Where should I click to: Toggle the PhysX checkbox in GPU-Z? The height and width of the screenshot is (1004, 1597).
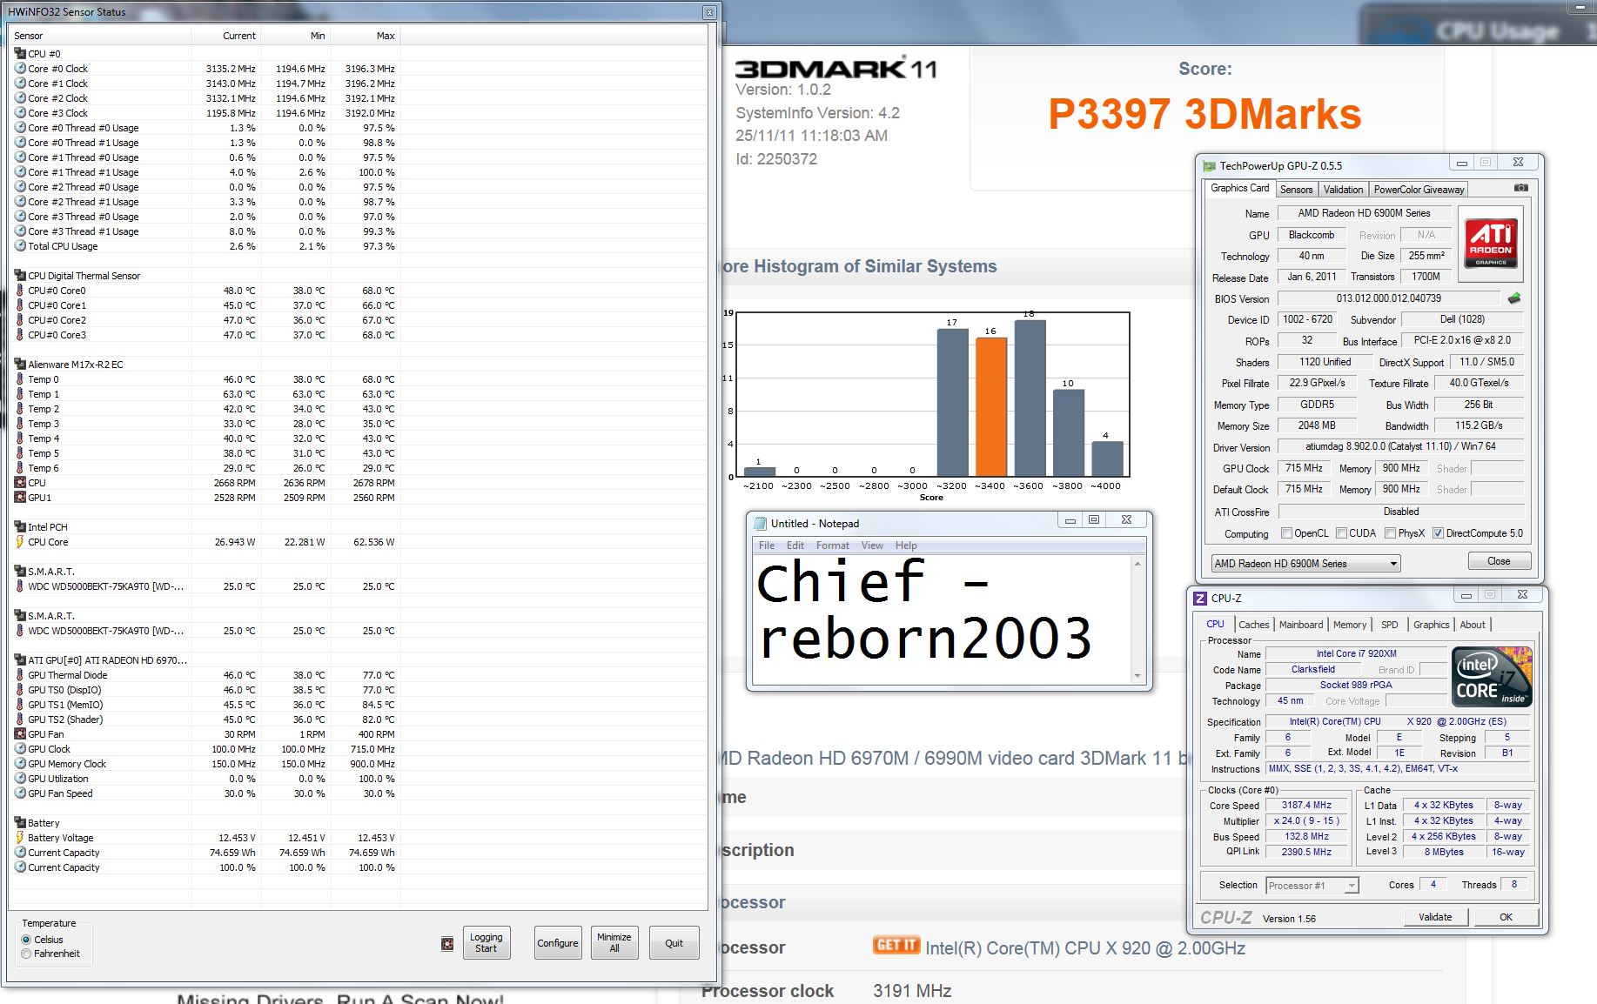tap(1390, 533)
